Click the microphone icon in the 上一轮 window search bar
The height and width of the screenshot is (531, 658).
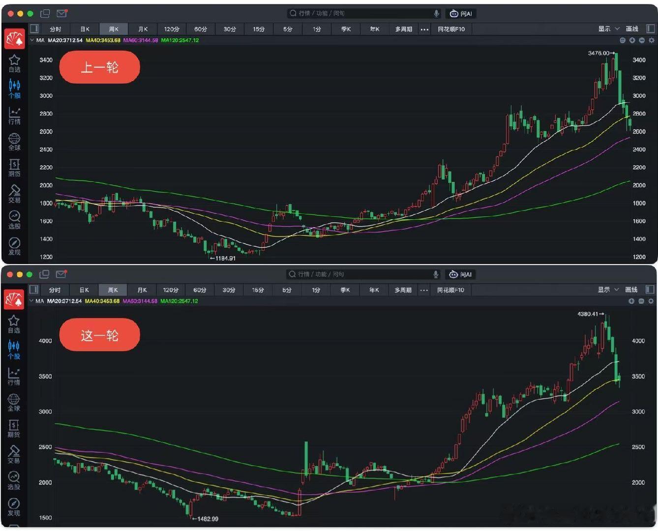[x=436, y=13]
